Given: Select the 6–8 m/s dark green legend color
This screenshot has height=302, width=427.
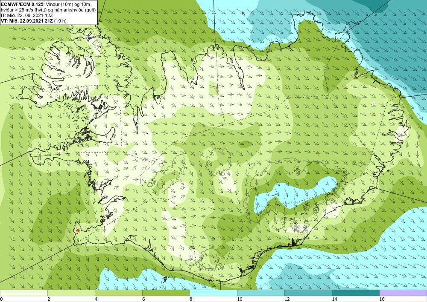Looking at the screenshot, I should pos(166,293).
